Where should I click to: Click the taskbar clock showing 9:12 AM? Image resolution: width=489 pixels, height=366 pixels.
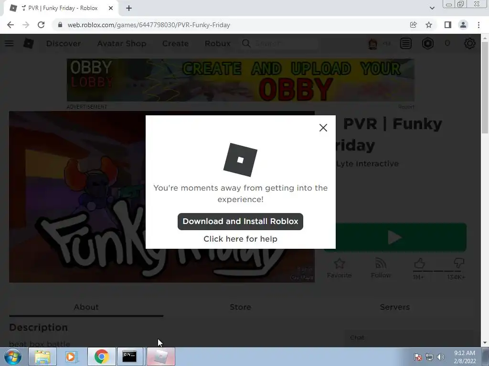pyautogui.click(x=465, y=357)
